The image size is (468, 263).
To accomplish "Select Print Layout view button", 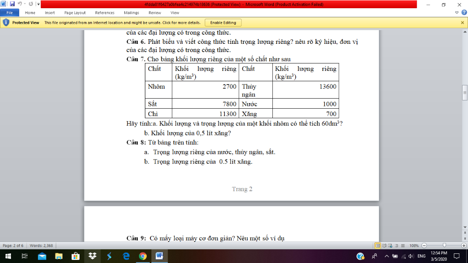I will pos(378,246).
